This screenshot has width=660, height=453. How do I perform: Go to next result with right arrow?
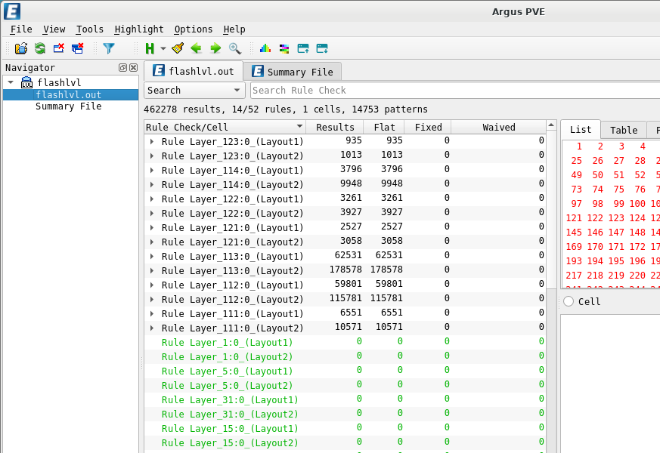click(215, 48)
